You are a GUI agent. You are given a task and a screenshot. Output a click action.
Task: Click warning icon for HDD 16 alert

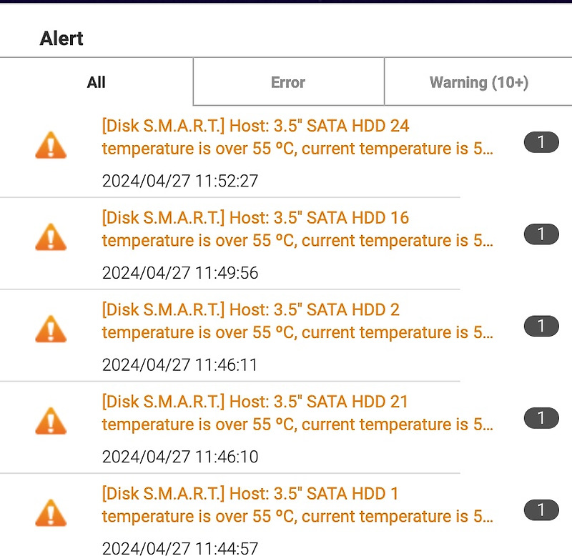click(x=51, y=237)
